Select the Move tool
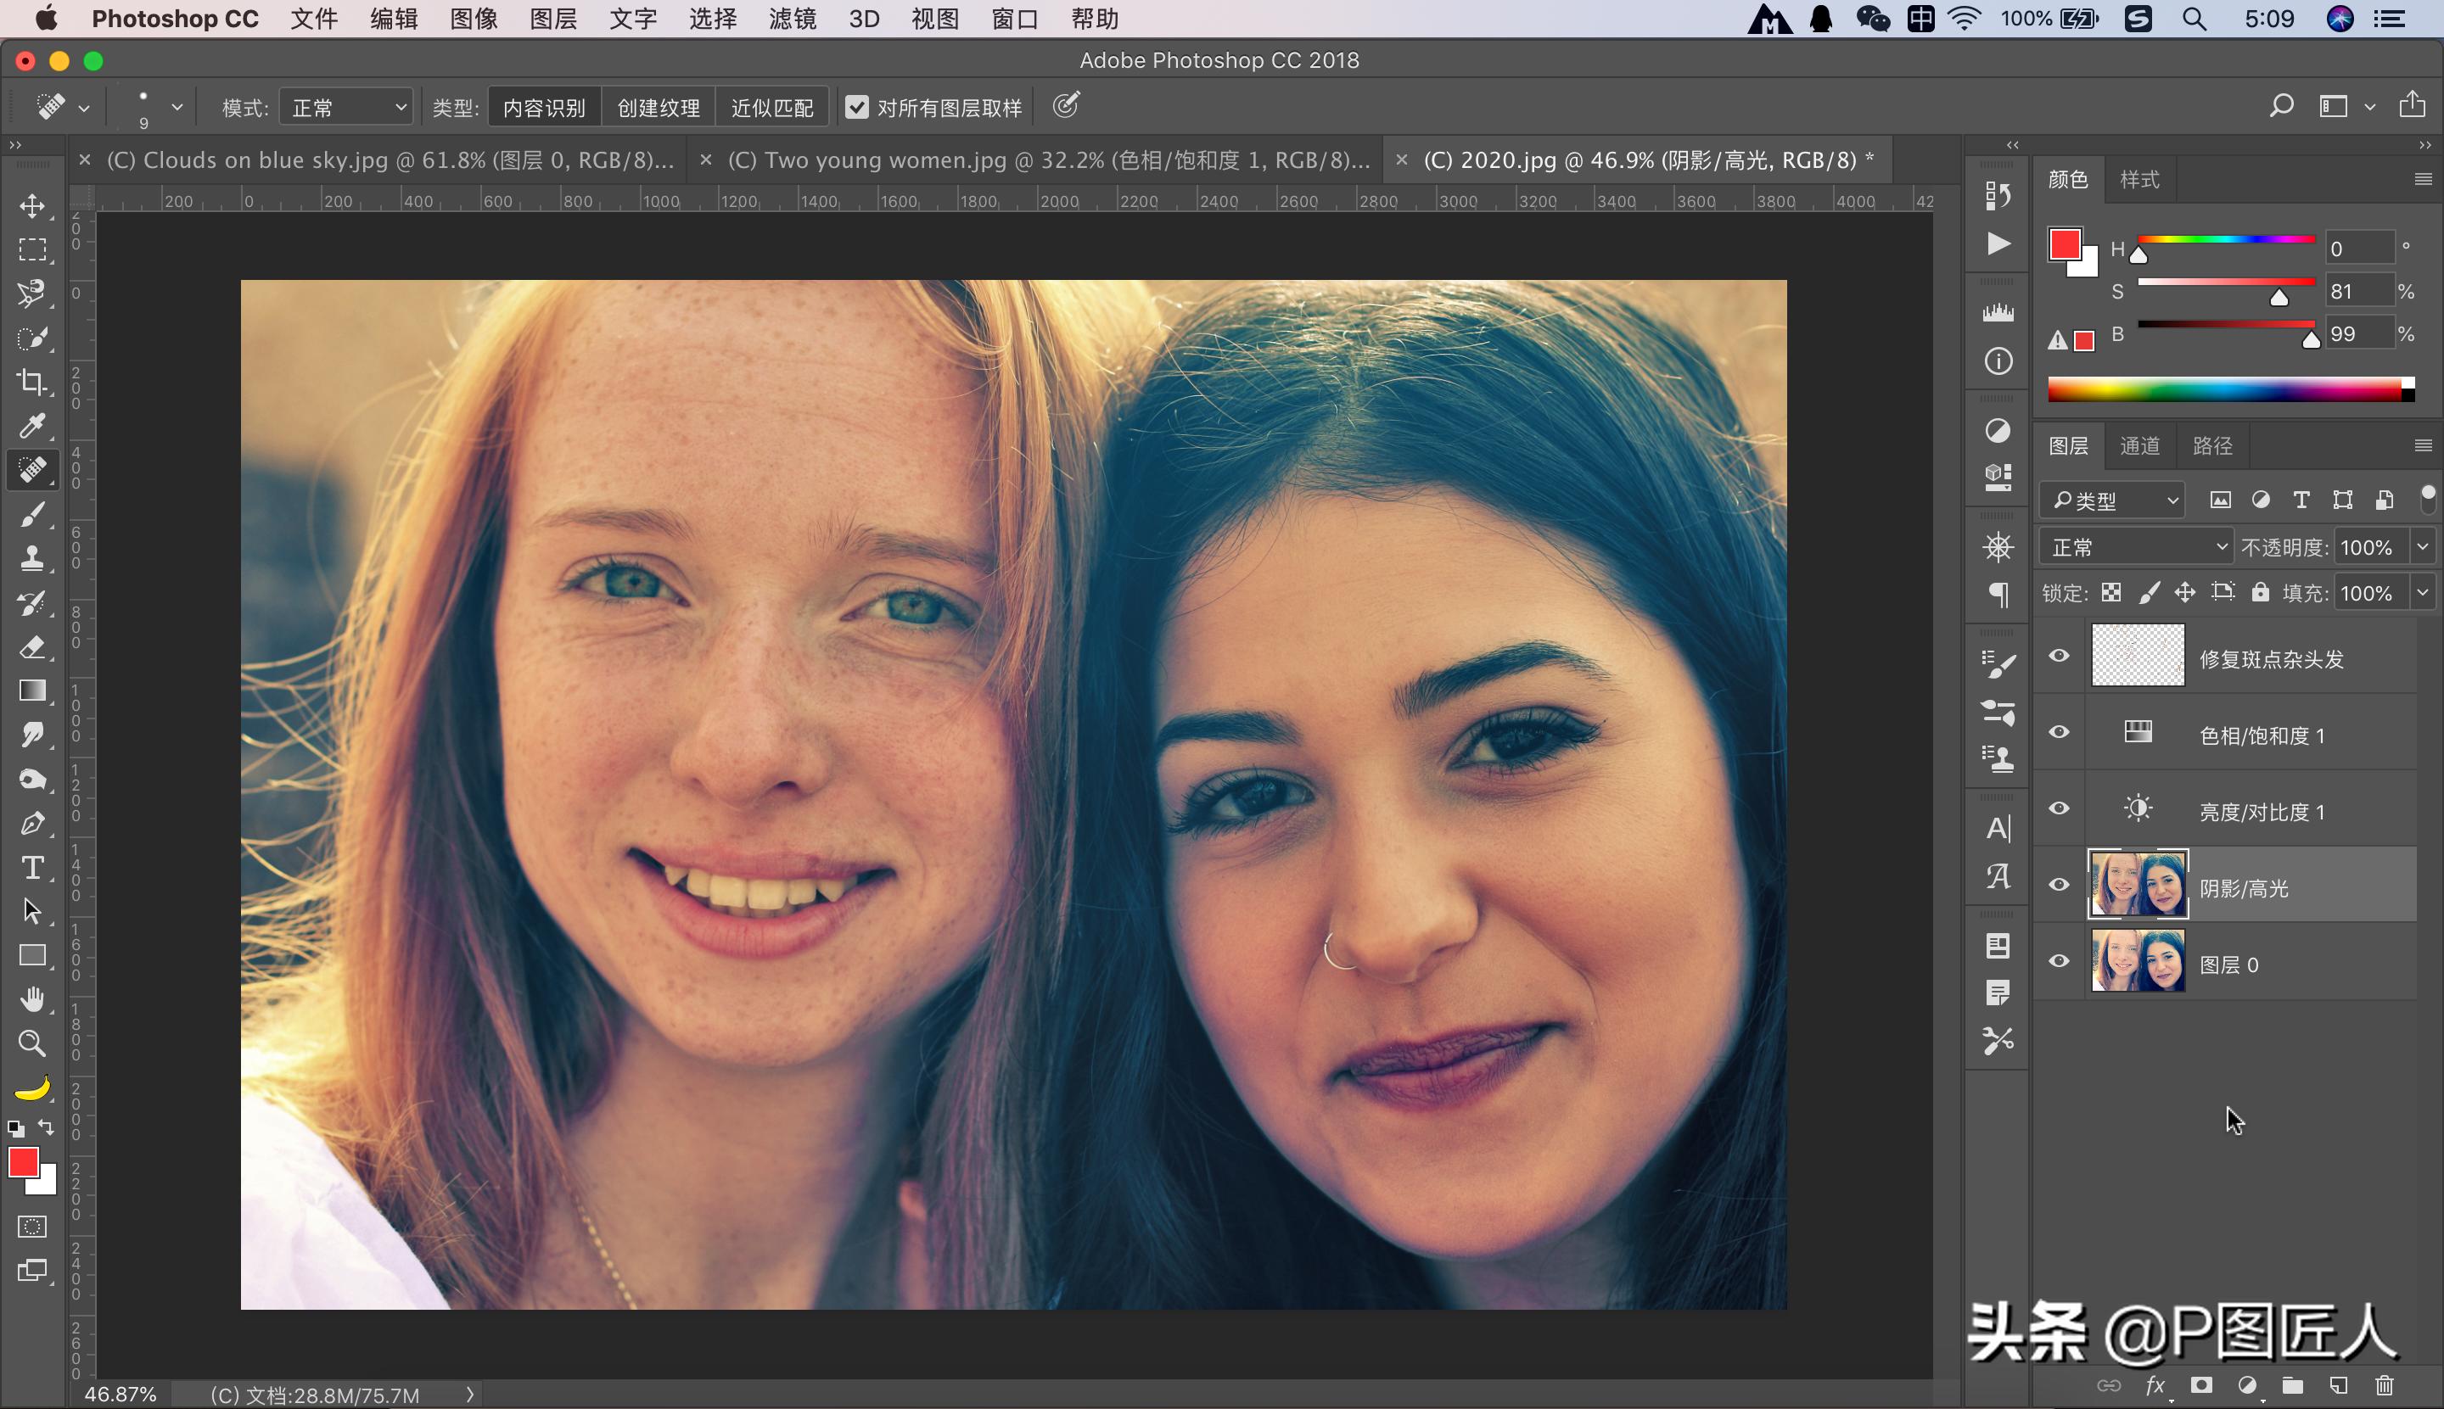Viewport: 2444px width, 1409px height. tap(32, 206)
